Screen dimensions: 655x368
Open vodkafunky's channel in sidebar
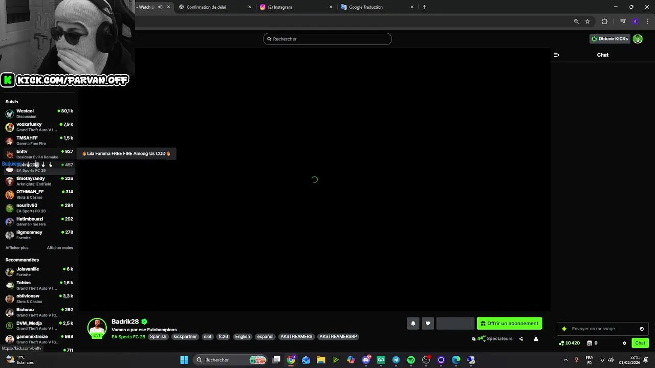[39, 127]
